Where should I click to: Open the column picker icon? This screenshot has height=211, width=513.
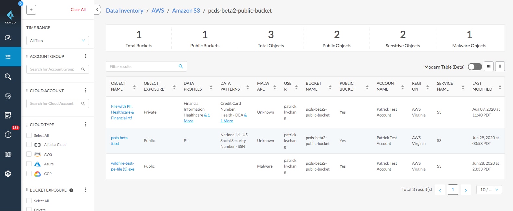coord(489,66)
